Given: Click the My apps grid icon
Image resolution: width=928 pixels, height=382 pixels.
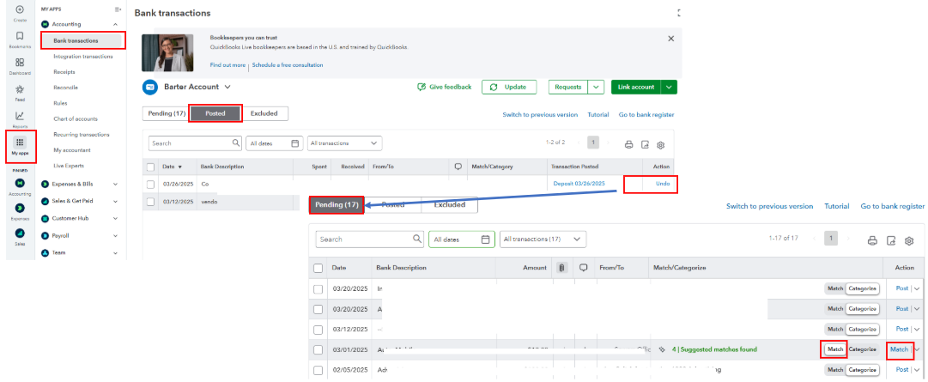Looking at the screenshot, I should tap(19, 142).
